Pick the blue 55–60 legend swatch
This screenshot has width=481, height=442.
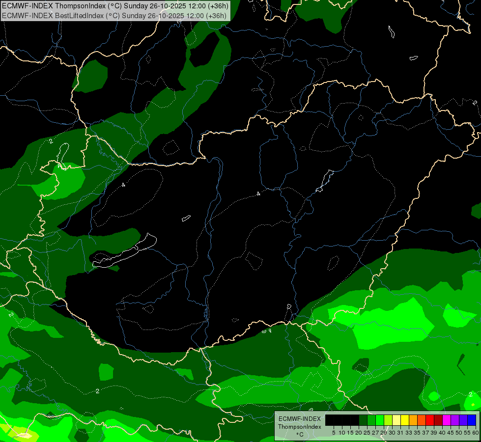pyautogui.click(x=472, y=420)
